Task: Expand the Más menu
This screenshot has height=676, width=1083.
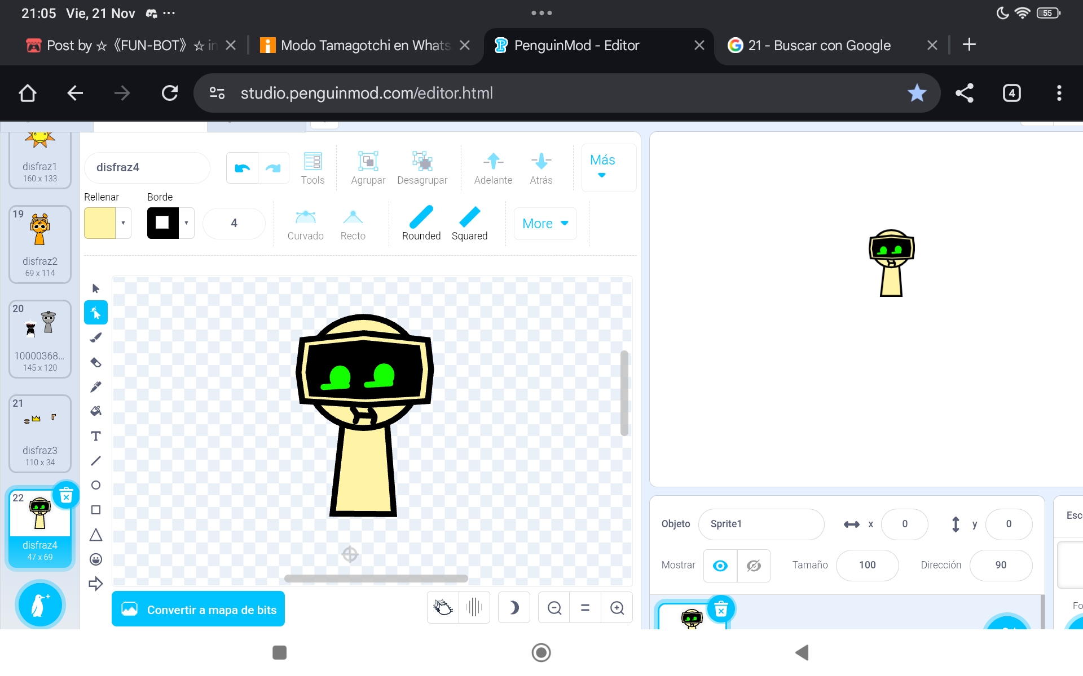Action: coord(602,167)
